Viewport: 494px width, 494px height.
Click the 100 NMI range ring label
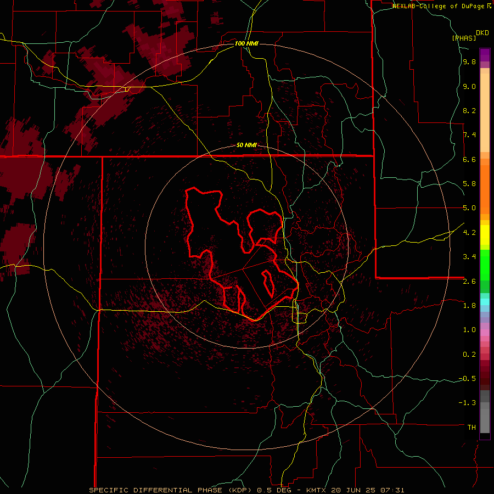[x=246, y=43]
